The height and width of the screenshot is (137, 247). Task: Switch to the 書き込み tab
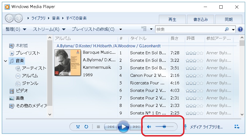200,19
